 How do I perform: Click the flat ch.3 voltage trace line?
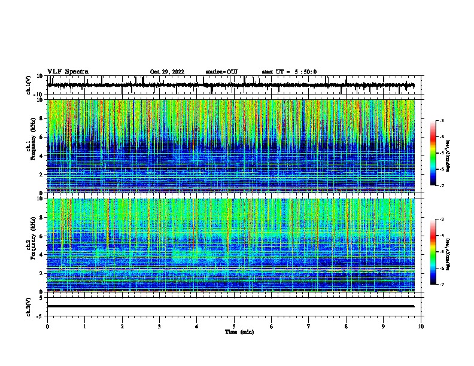pyautogui.click(x=231, y=306)
